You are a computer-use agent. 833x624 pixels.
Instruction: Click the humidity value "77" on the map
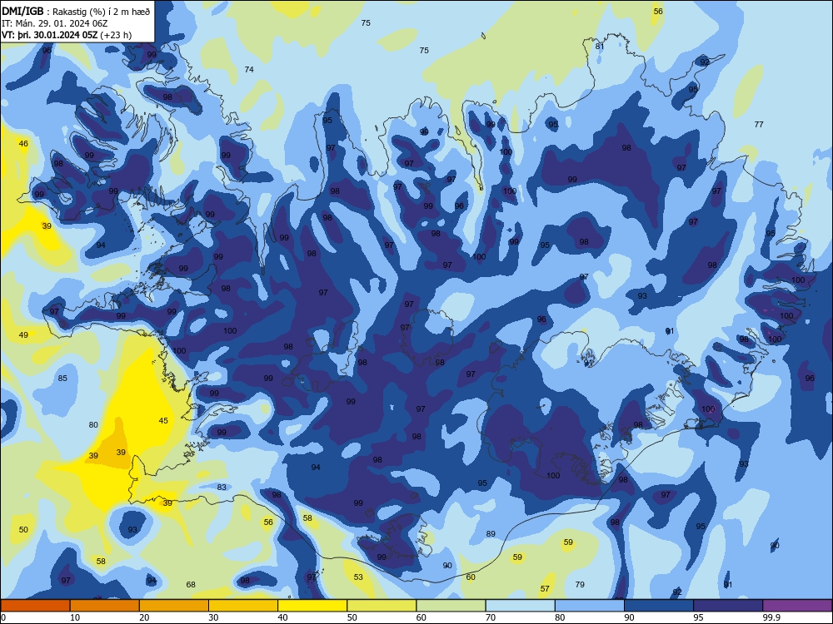(759, 124)
